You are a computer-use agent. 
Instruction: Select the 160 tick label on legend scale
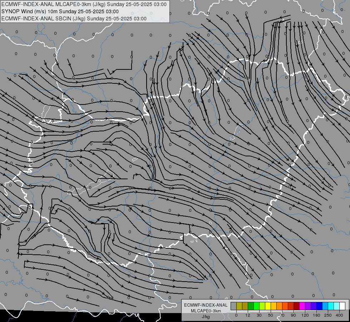316,315
